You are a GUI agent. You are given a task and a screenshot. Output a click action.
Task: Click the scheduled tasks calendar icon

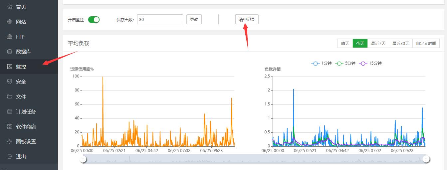(10, 111)
